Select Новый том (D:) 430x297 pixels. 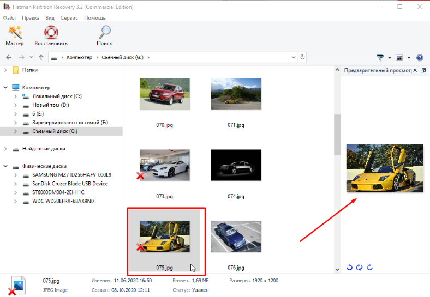tap(51, 105)
